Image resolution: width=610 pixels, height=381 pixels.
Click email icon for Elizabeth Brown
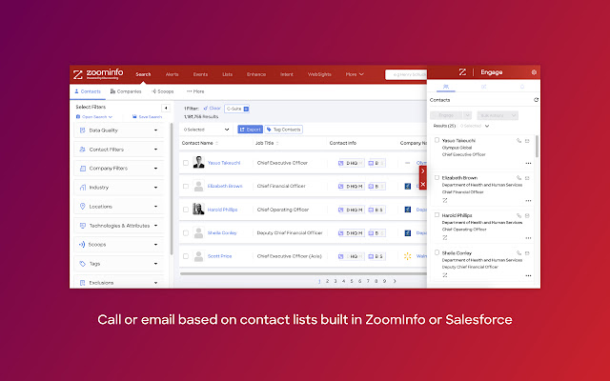[x=527, y=178]
